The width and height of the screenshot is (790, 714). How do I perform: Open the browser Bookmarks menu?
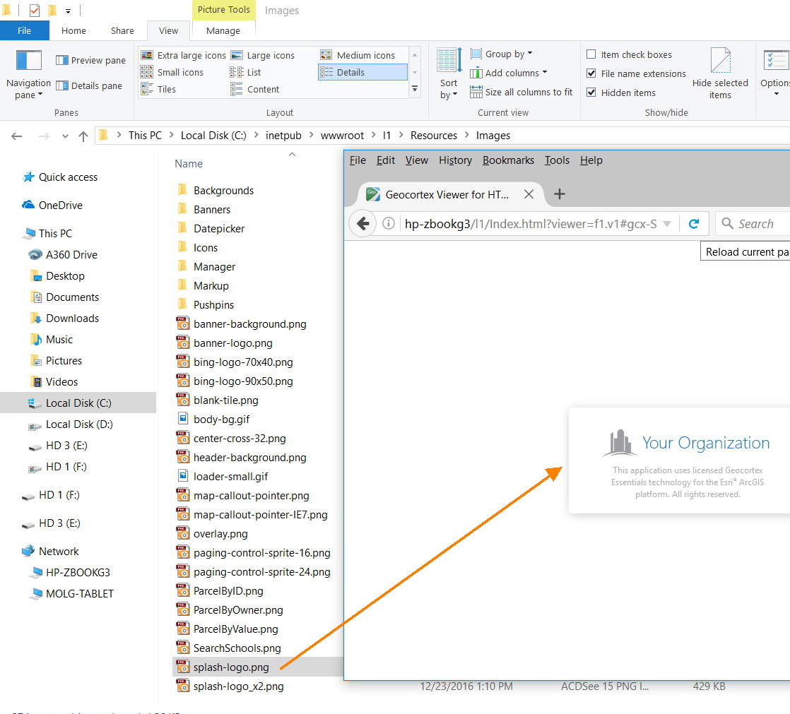click(x=508, y=160)
